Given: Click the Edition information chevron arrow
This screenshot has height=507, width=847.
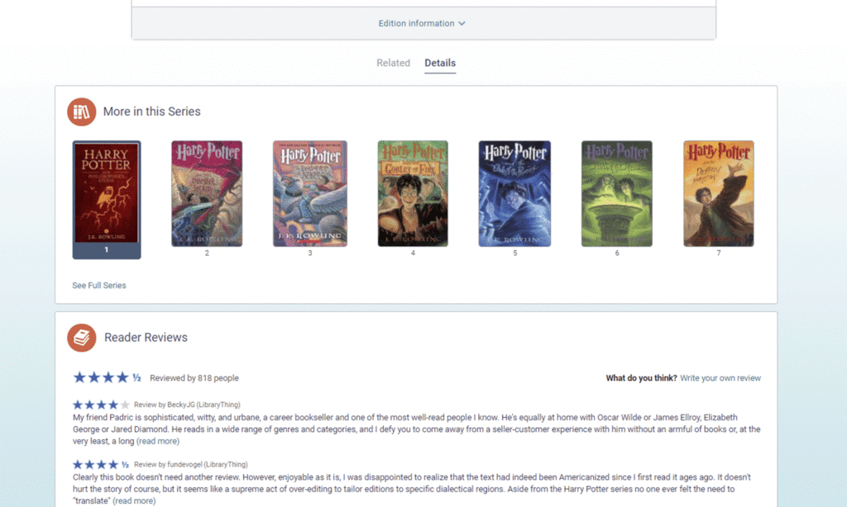Looking at the screenshot, I should pos(462,23).
